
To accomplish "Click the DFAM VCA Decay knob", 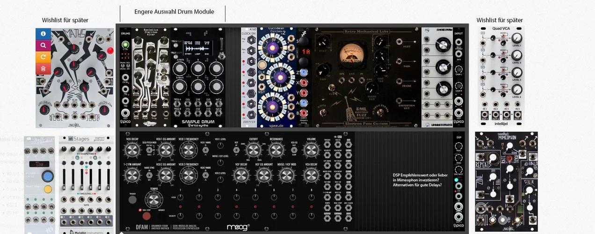I will [312, 175].
